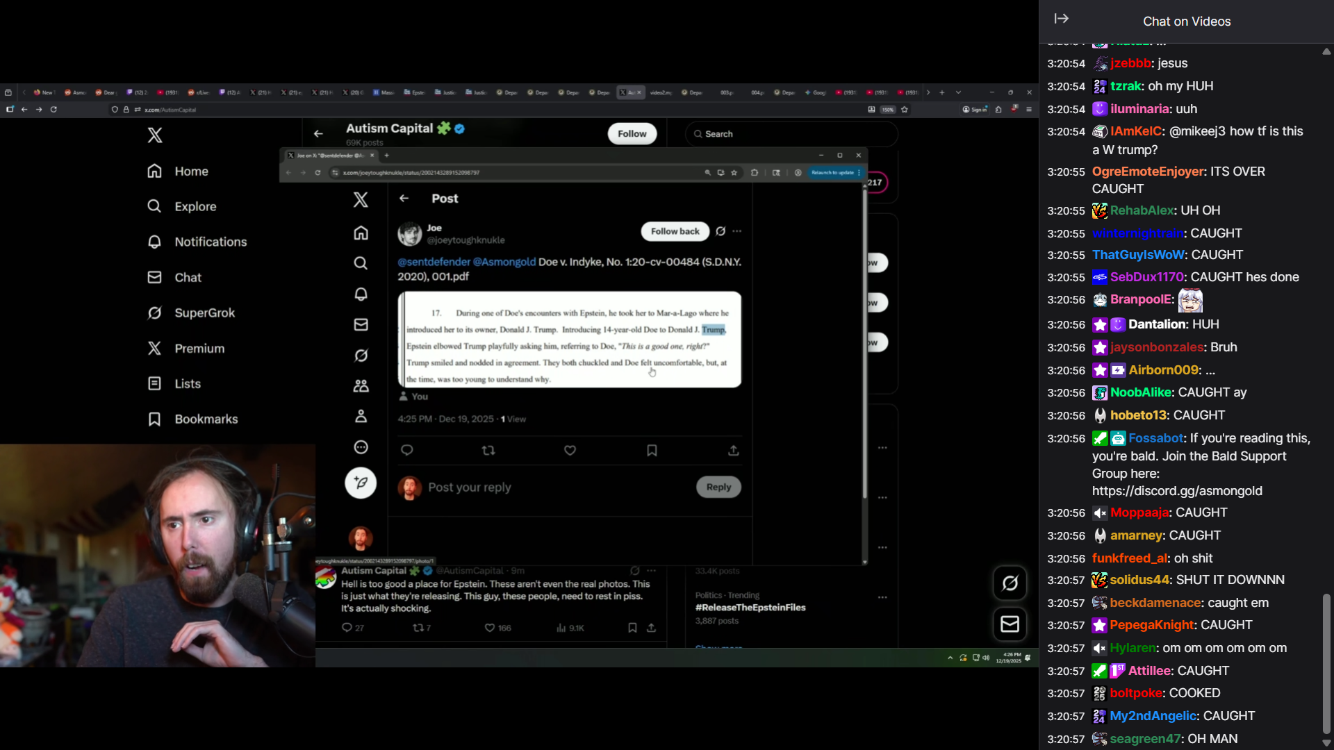The width and height of the screenshot is (1334, 750).
Task: Click the like heart under Joe's post
Action: 570,451
